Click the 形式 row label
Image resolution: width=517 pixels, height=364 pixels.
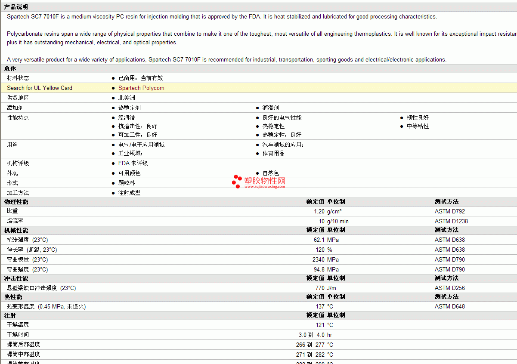pos(12,183)
